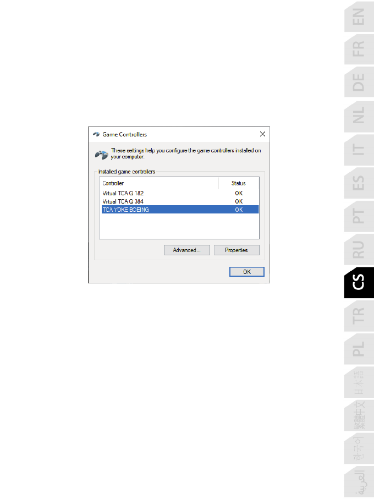Screen dimensions: 374x499
Task: Select Virtual TCA Q 3&4 controller
Action: point(180,201)
